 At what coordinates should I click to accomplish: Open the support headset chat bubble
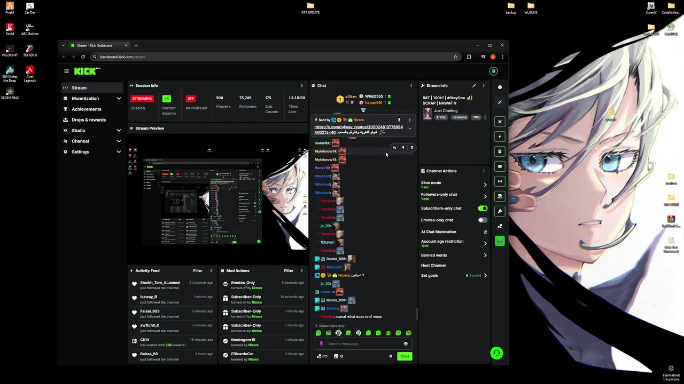coord(496,353)
